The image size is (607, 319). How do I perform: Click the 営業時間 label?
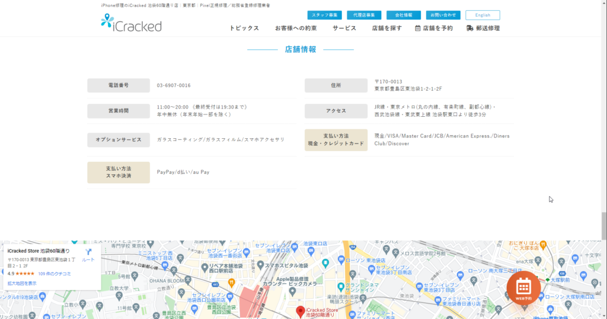point(119,111)
